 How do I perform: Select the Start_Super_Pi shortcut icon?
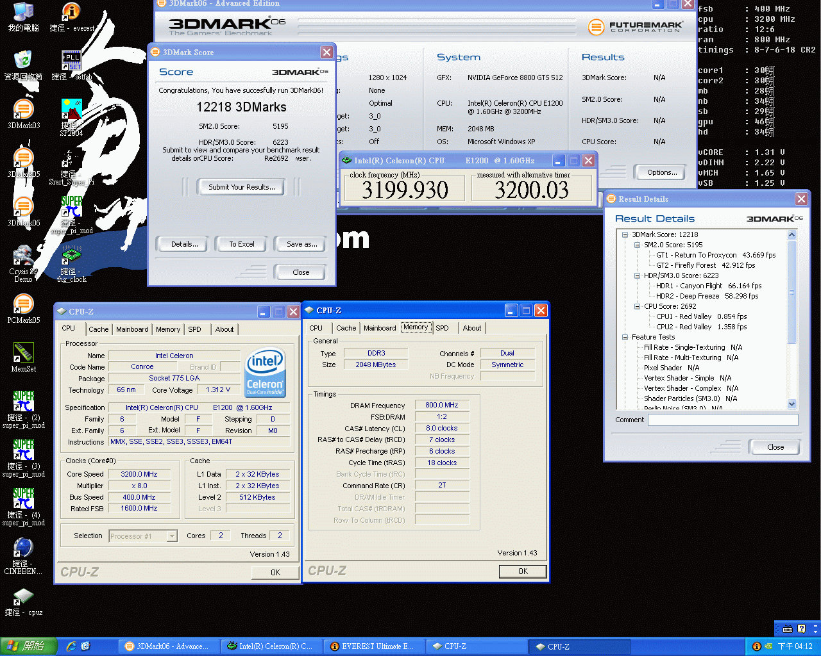tap(71, 167)
